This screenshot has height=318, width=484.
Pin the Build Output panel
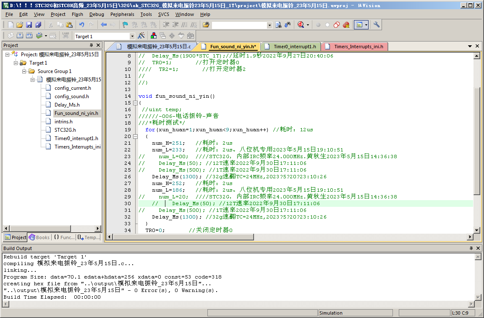pos(471,248)
